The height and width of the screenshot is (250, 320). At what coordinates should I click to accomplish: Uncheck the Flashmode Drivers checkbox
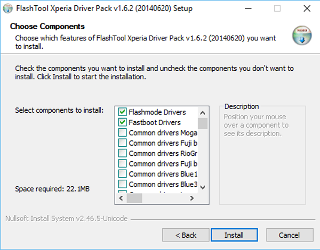(x=123, y=112)
